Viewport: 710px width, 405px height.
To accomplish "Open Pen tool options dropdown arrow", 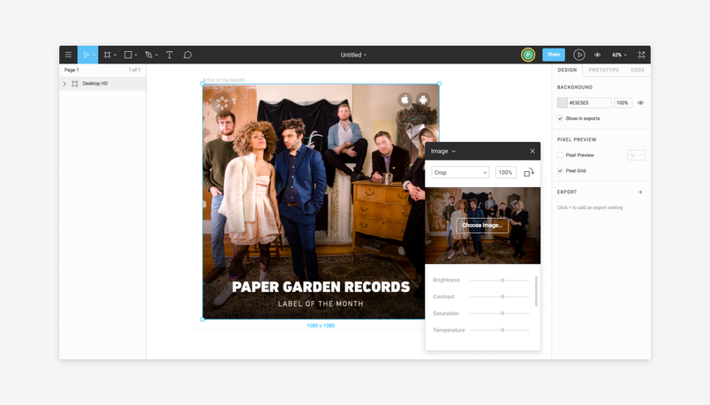I will point(156,56).
